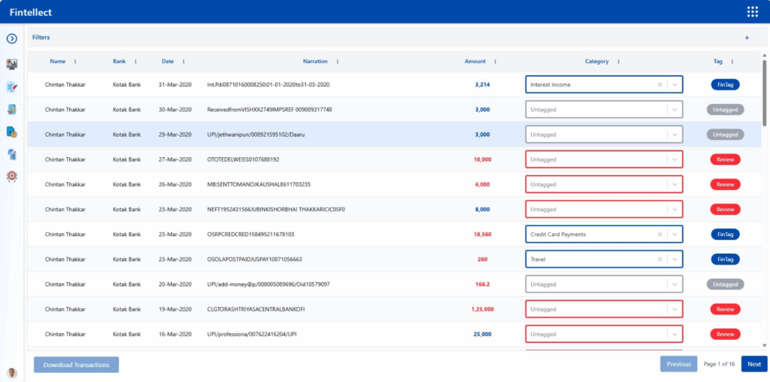Screen dimensions: 770x382
Task: Open category dropdown for the Daaru UPI transaction
Action: click(675, 135)
